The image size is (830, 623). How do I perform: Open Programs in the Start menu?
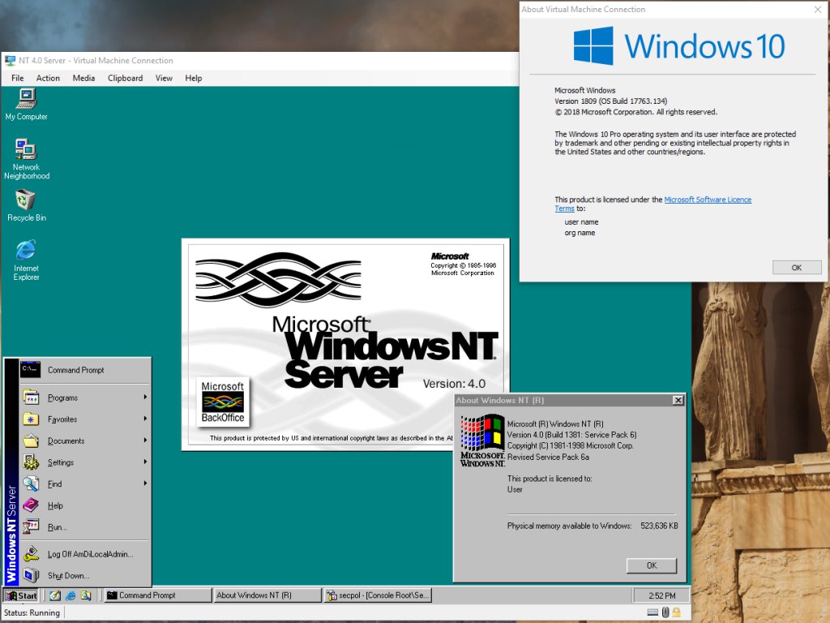point(84,397)
